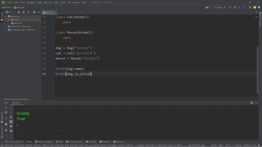This screenshot has width=262, height=147.
Task: Open the Code menu
Action: pos(40,2)
